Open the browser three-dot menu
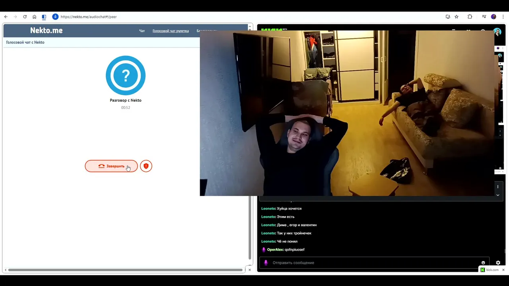 (x=503, y=17)
